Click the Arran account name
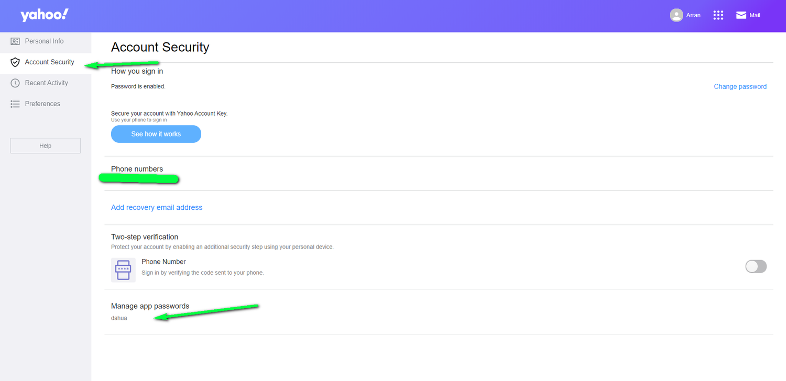The width and height of the screenshot is (786, 381). [693, 15]
